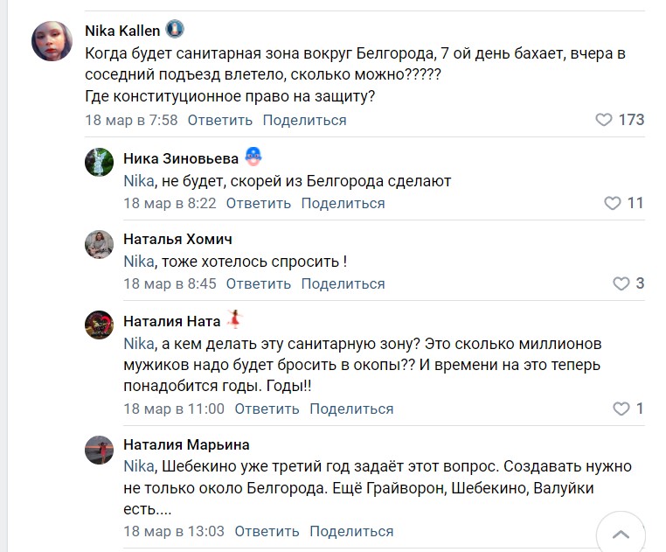Open Nika Kallen's profile avatar
Viewport: 666px width, 552px height.
tap(52, 40)
